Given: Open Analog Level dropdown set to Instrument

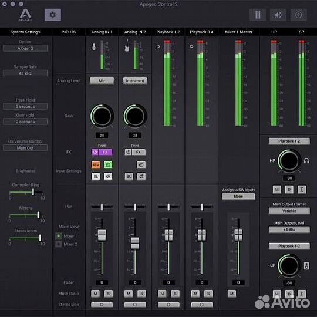Looking at the screenshot, I should (135, 81).
